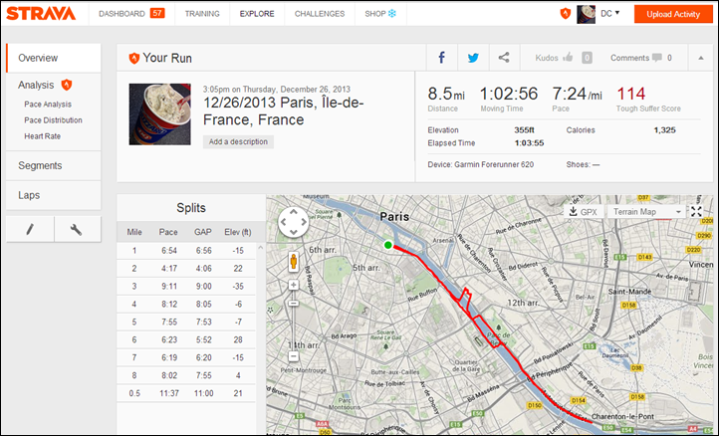Click the Upload Activity button
The width and height of the screenshot is (719, 436).
(x=673, y=14)
